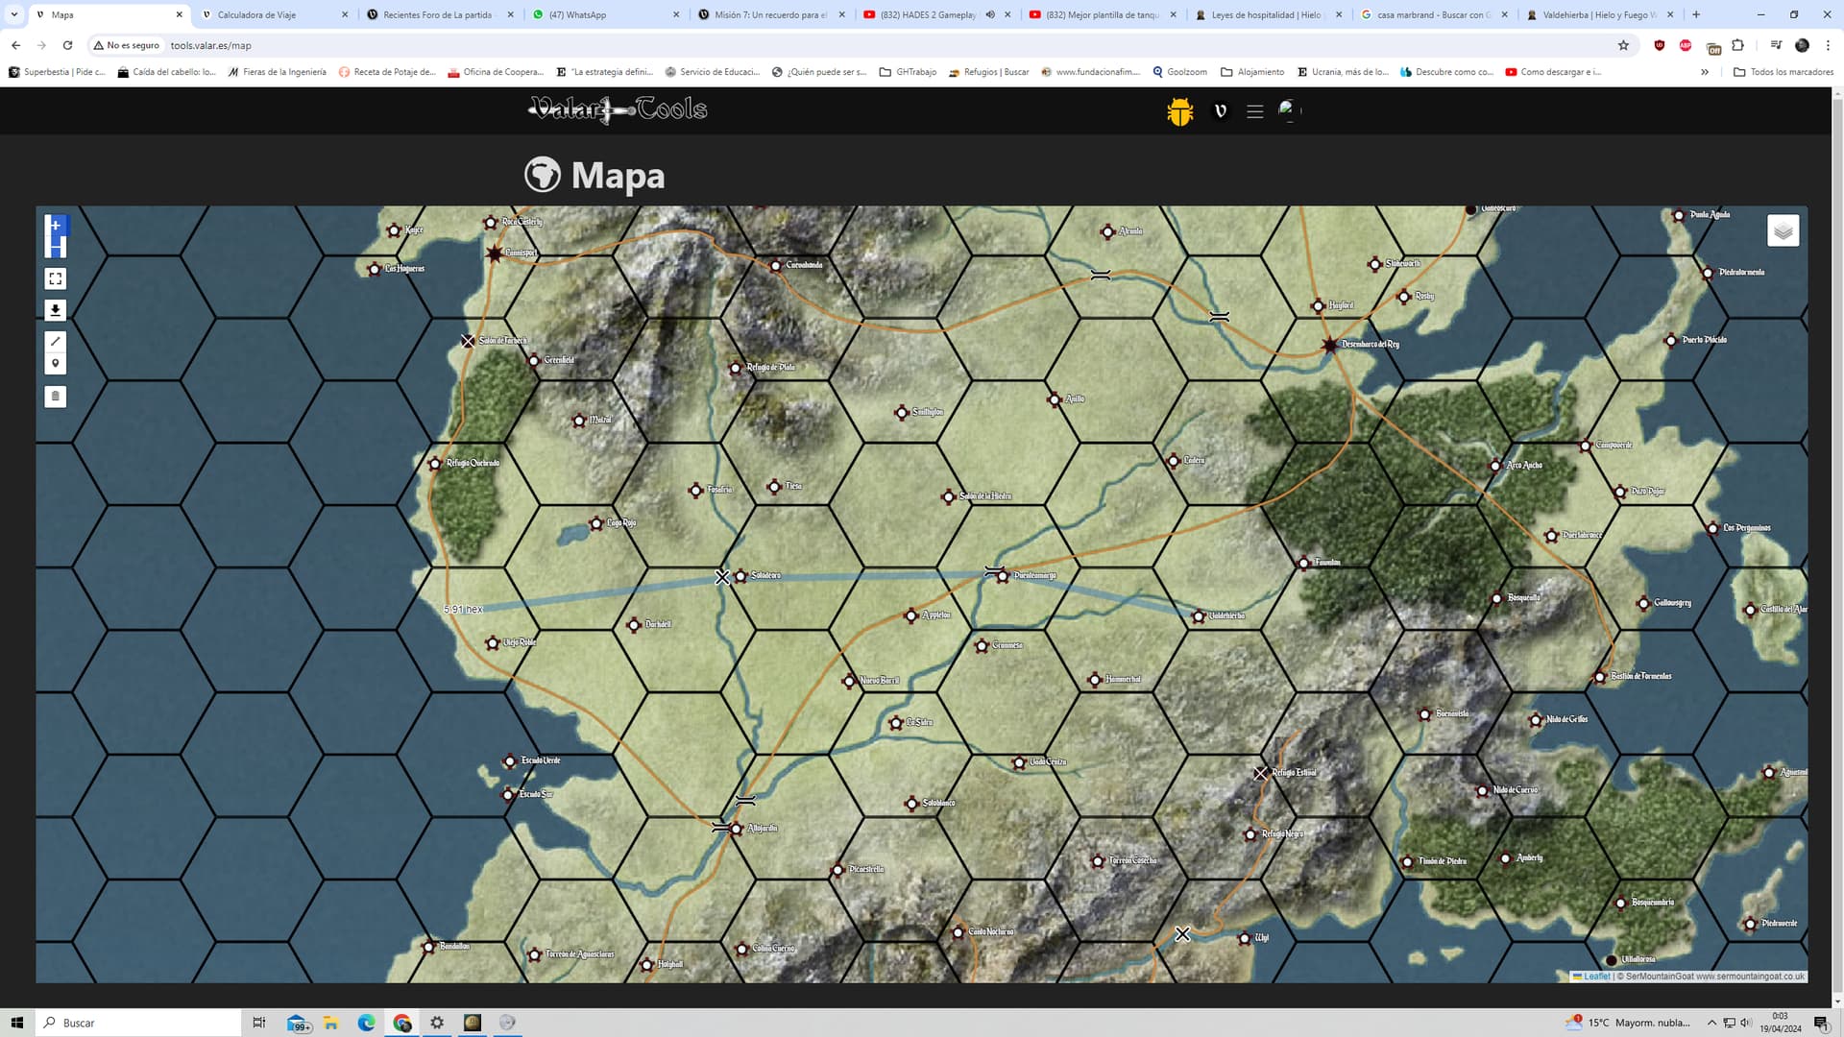The width and height of the screenshot is (1844, 1037).
Task: Click the Valar Tools logo
Action: pyautogui.click(x=618, y=110)
